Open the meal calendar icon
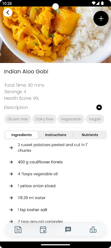Screen dimensions: 111x248 click(x=43, y=230)
